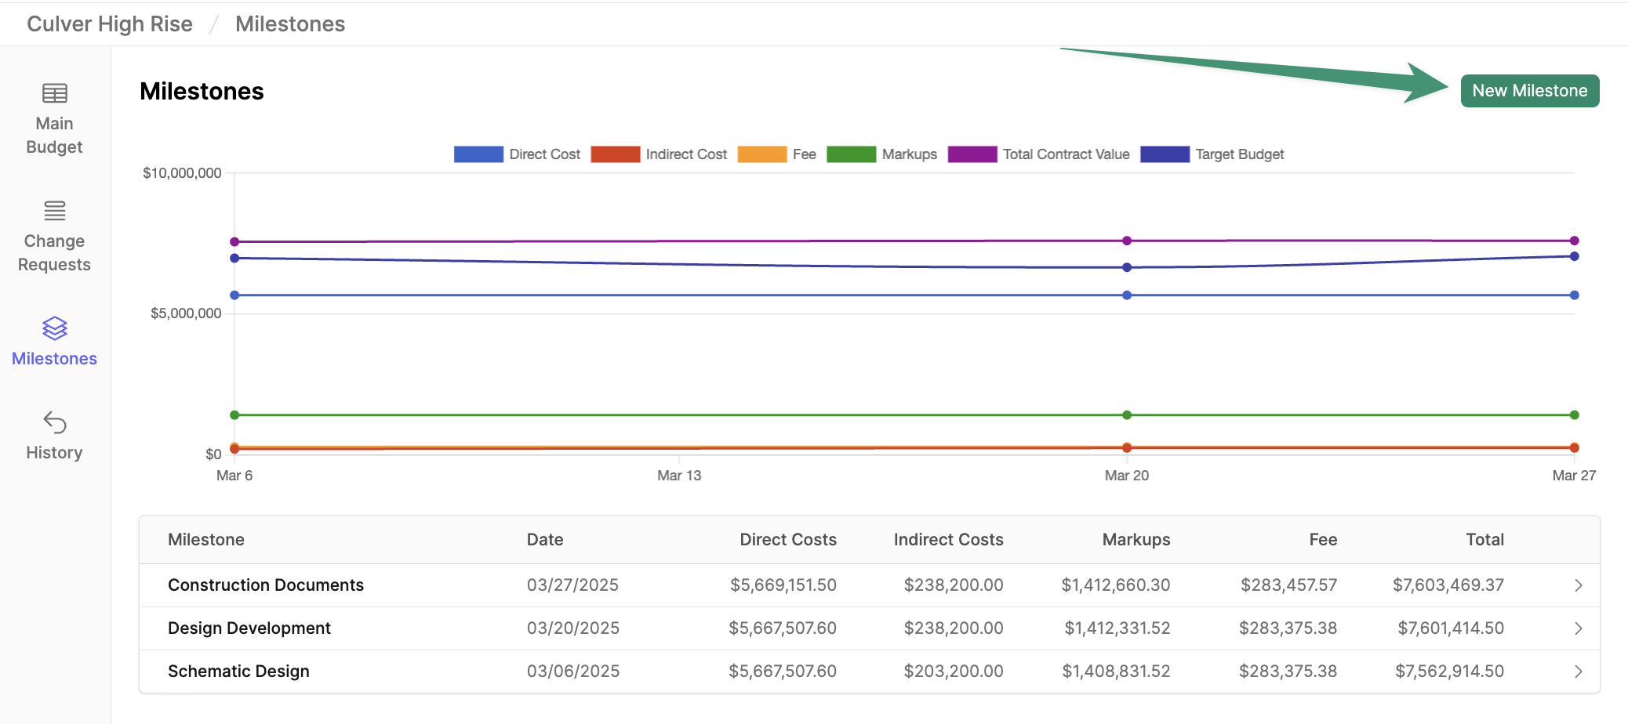Click the Target Budget point at Mar 27

coord(1574,256)
